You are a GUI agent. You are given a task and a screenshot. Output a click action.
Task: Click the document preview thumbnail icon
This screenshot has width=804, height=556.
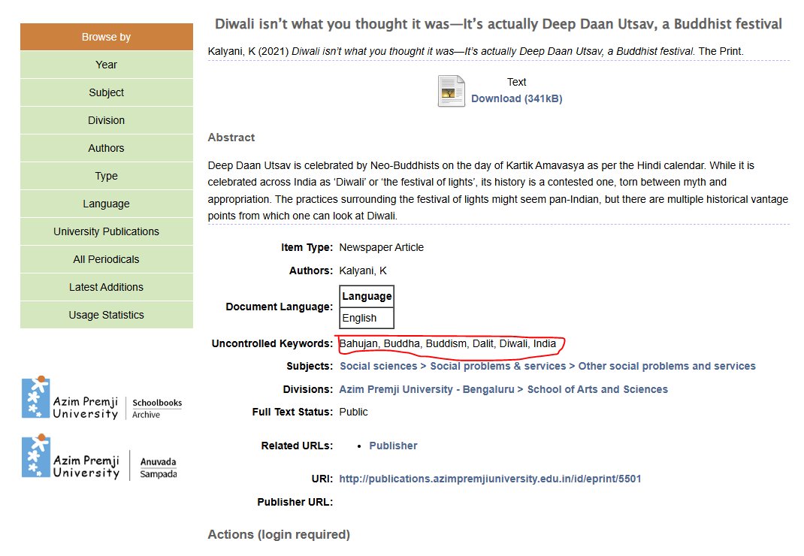coord(452,92)
